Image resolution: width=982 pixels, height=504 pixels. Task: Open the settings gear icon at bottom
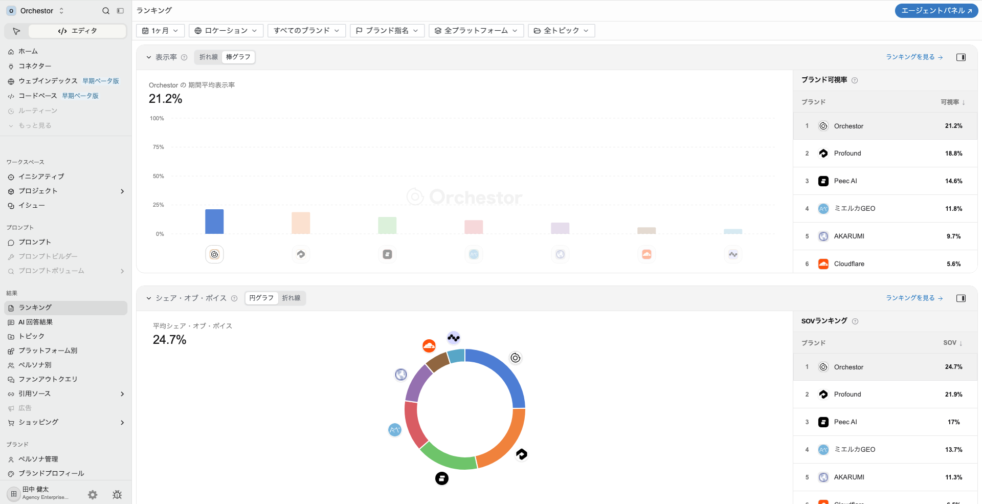[x=93, y=495]
